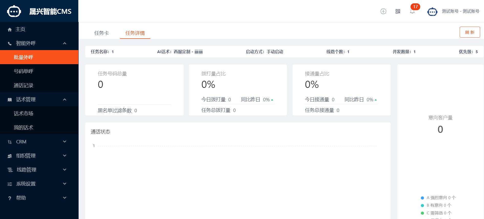Open the QR code icon in header
The image size is (484, 219).
pos(398,11)
